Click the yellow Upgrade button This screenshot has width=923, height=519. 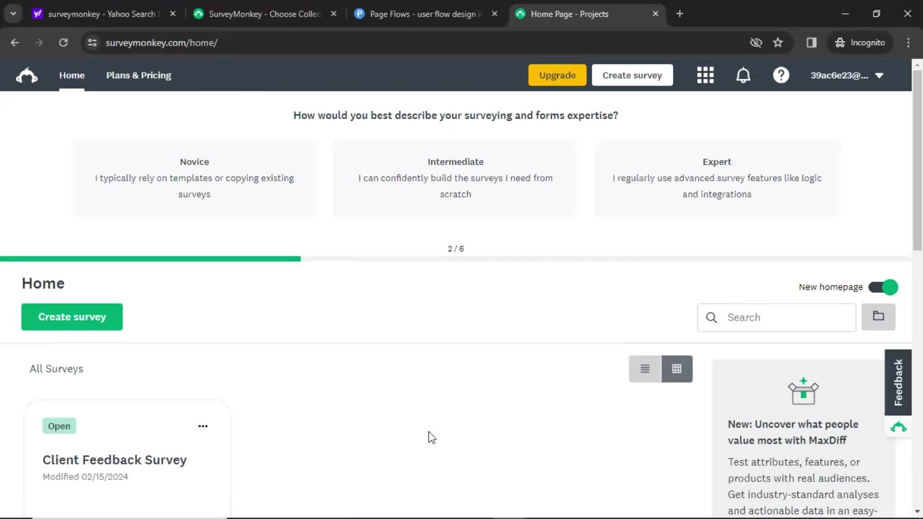click(x=557, y=75)
